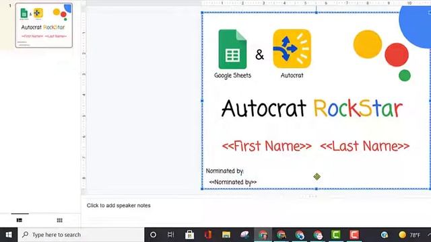Open green Camtasia icon in taskbar

(x=336, y=235)
